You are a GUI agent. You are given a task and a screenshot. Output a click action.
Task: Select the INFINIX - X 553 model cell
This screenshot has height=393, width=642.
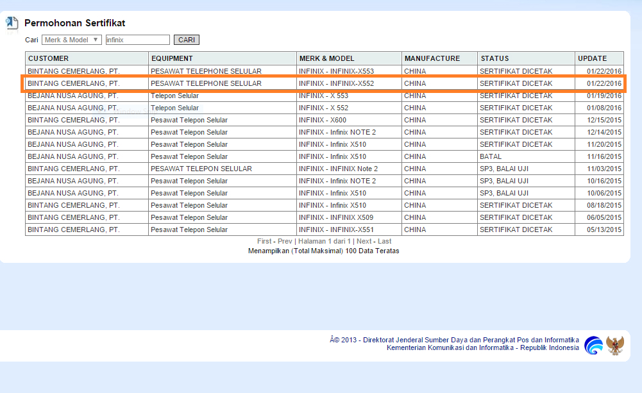pos(349,96)
